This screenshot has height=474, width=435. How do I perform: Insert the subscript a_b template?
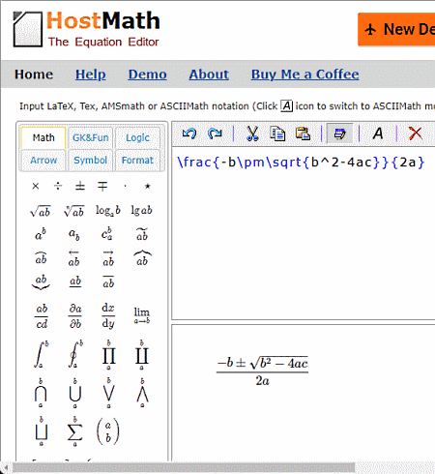(74, 234)
